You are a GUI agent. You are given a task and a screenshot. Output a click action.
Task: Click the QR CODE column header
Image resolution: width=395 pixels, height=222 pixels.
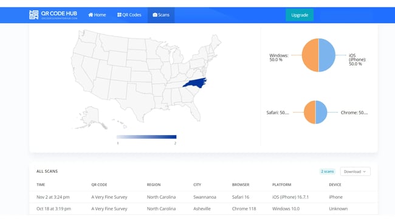(x=99, y=185)
